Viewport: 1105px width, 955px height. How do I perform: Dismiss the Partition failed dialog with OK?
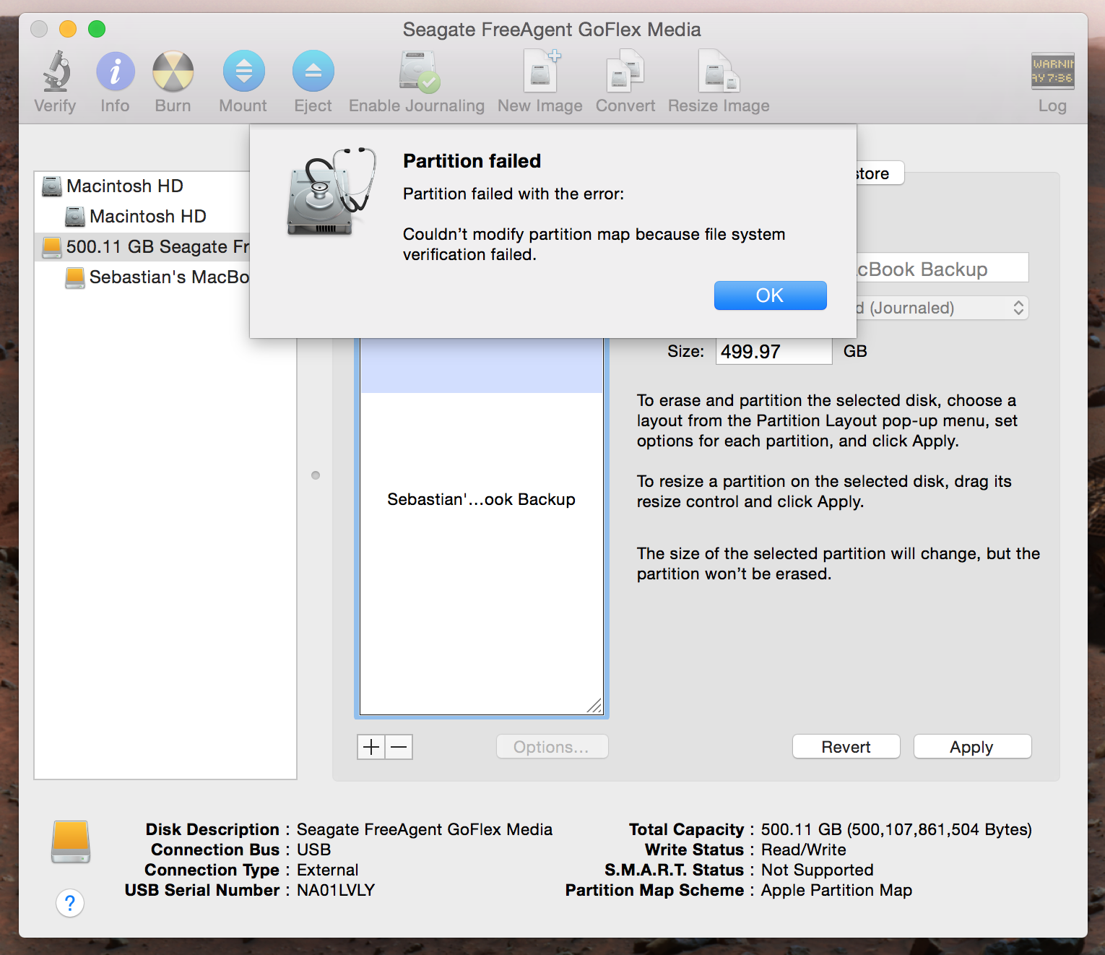(x=770, y=295)
